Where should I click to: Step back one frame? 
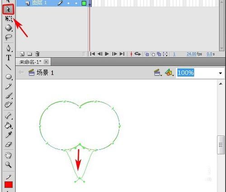[x=100, y=54]
